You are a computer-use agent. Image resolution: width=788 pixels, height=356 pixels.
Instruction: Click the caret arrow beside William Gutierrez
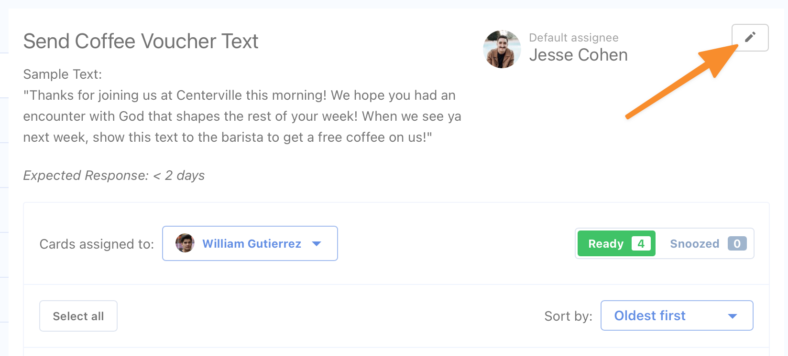coord(317,244)
